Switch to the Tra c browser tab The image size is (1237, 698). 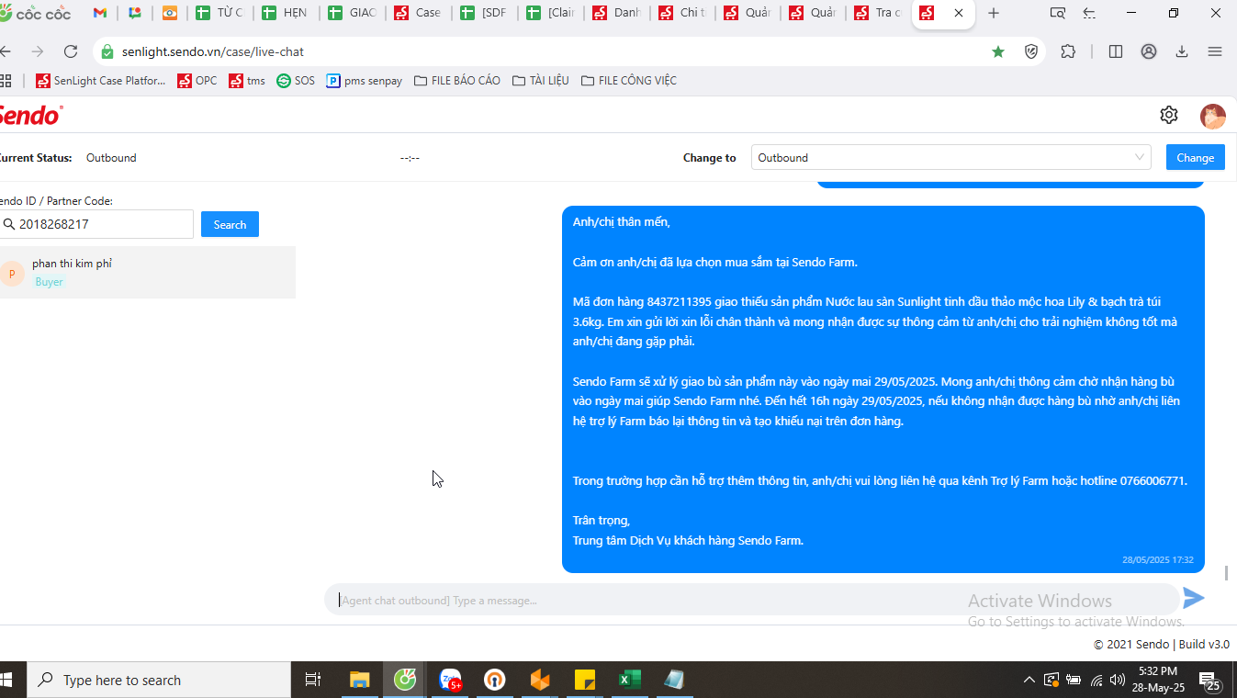pyautogui.click(x=879, y=13)
